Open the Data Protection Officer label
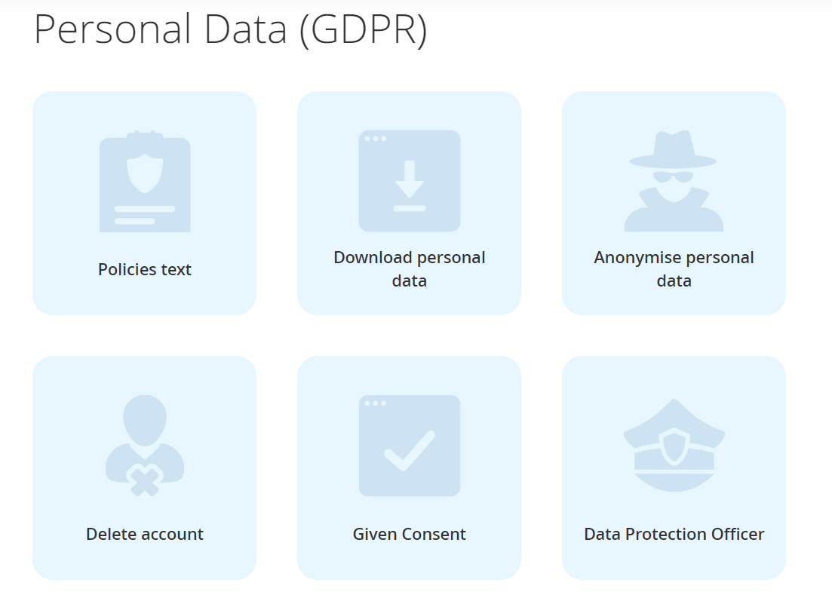Screen dimensions: 832x604 (x=674, y=534)
